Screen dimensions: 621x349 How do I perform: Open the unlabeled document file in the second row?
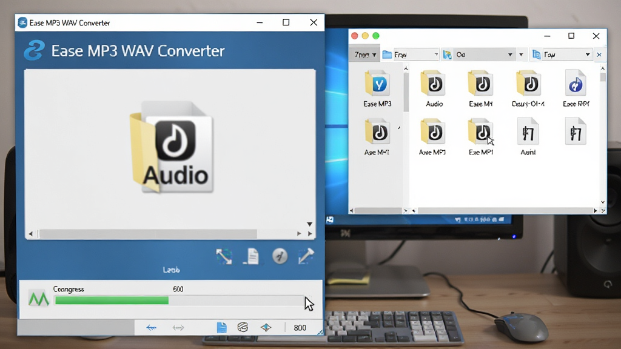(x=576, y=132)
